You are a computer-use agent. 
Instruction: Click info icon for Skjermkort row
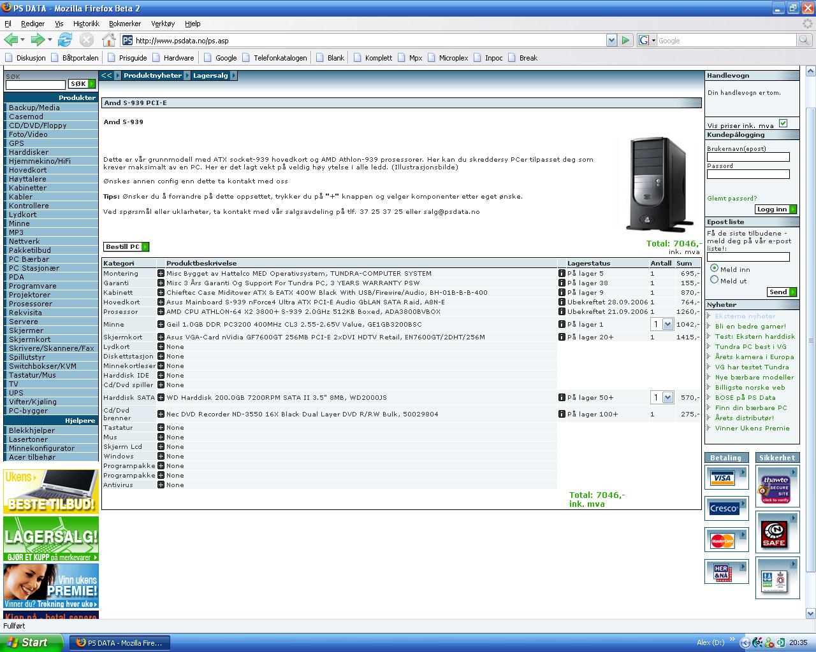pos(562,337)
